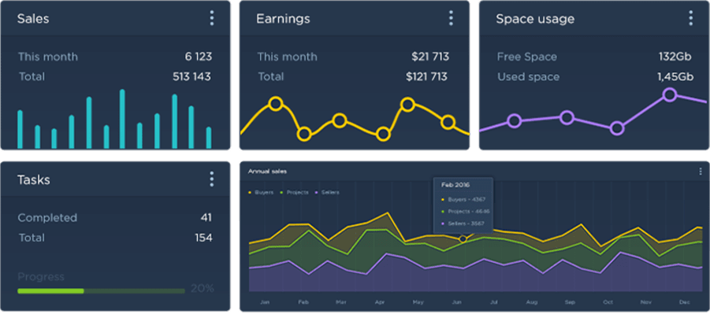The width and height of the screenshot is (710, 314).
Task: Click the first purple marker on Space usage line
Action: click(514, 121)
